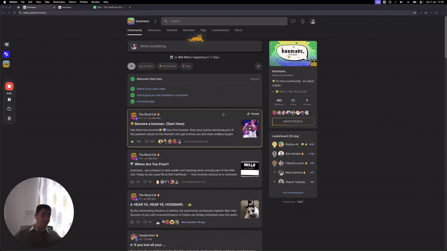Viewport: 447px width, 251px height.
Task: Open the Leaderboards tab
Action: [x=220, y=30]
